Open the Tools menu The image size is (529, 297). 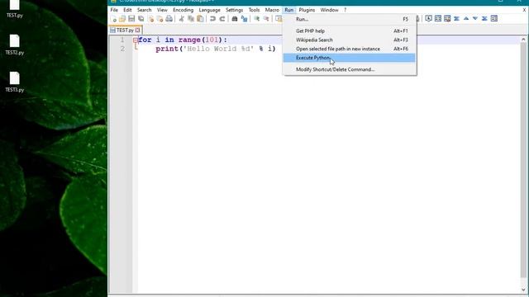(x=254, y=10)
